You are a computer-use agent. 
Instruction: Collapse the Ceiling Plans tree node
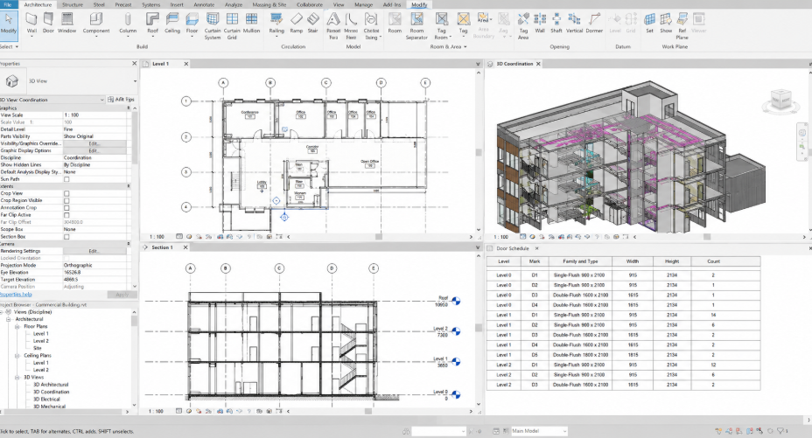tap(17, 356)
